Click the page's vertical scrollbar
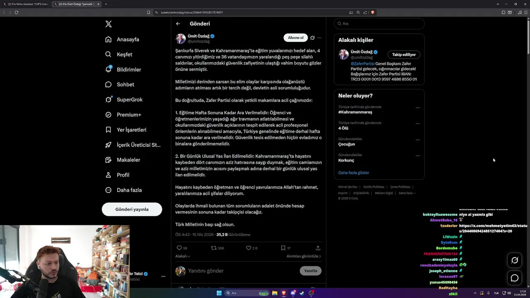 click(528, 37)
